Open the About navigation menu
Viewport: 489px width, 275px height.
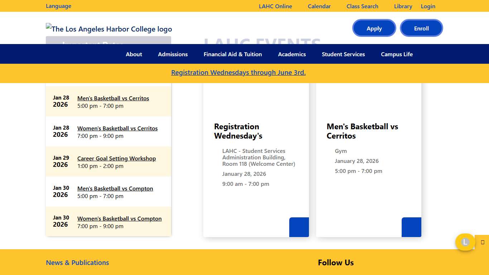click(134, 54)
